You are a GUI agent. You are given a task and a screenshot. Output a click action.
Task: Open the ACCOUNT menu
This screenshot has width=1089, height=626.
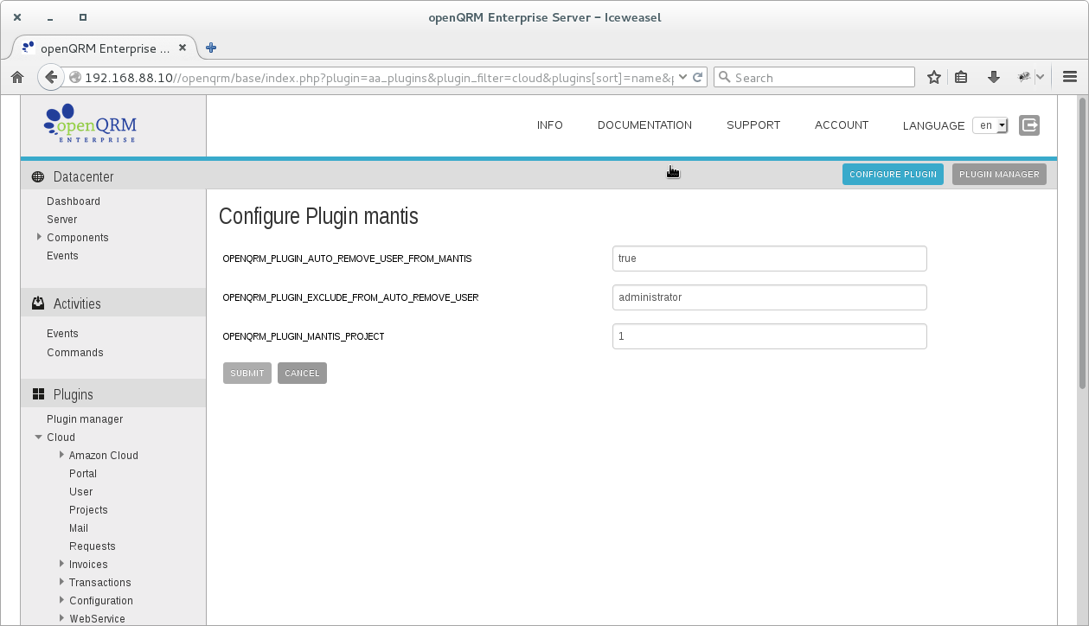pyautogui.click(x=842, y=125)
